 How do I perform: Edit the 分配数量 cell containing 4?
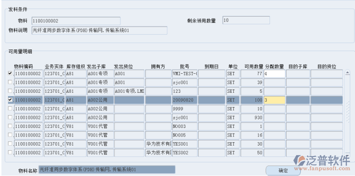click(274, 74)
